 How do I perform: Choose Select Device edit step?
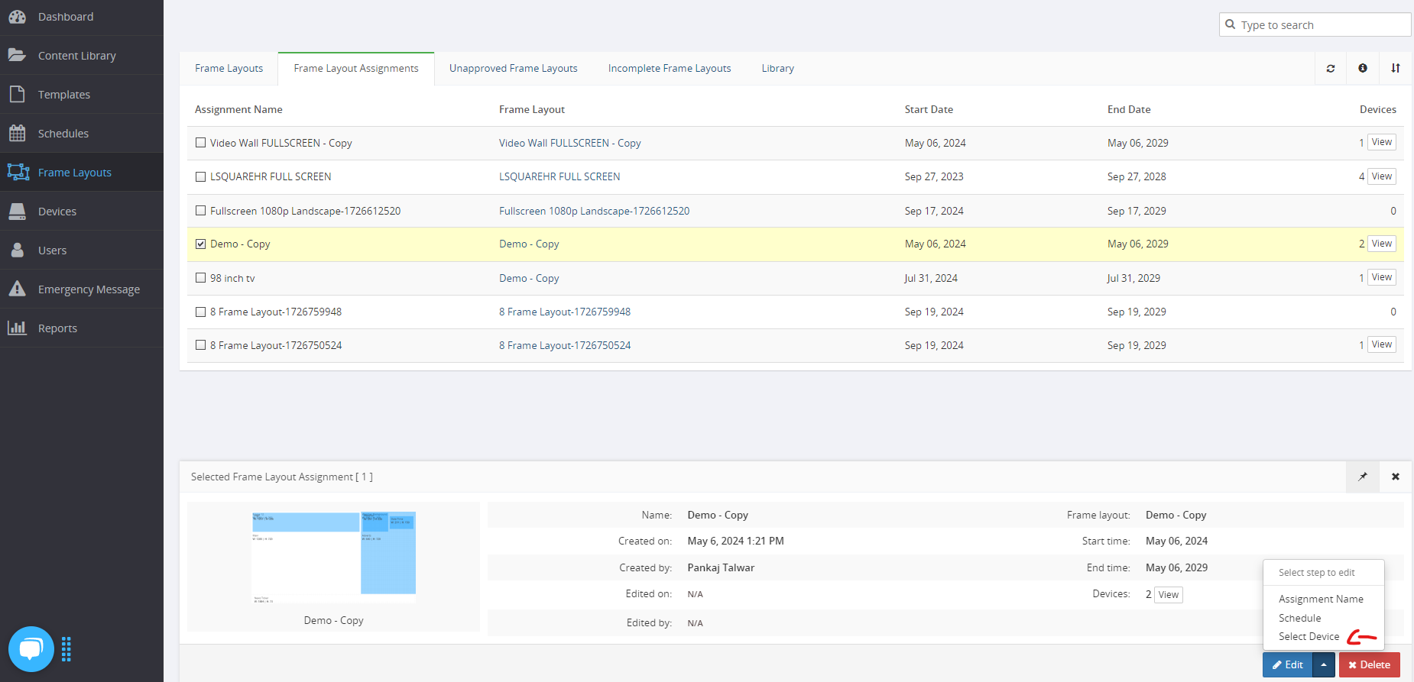(1309, 636)
